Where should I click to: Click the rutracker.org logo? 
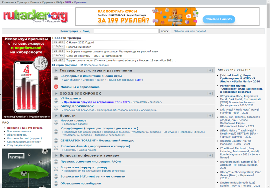[35, 16]
